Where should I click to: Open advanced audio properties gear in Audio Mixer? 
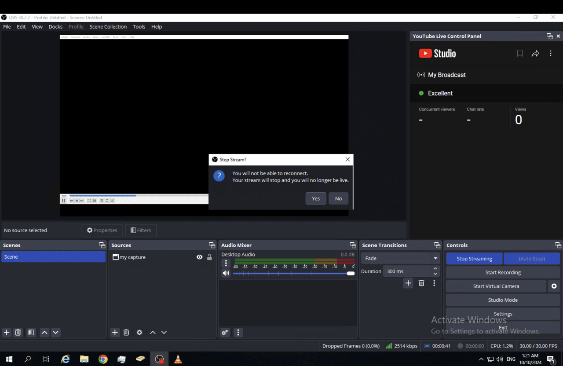pyautogui.click(x=224, y=332)
